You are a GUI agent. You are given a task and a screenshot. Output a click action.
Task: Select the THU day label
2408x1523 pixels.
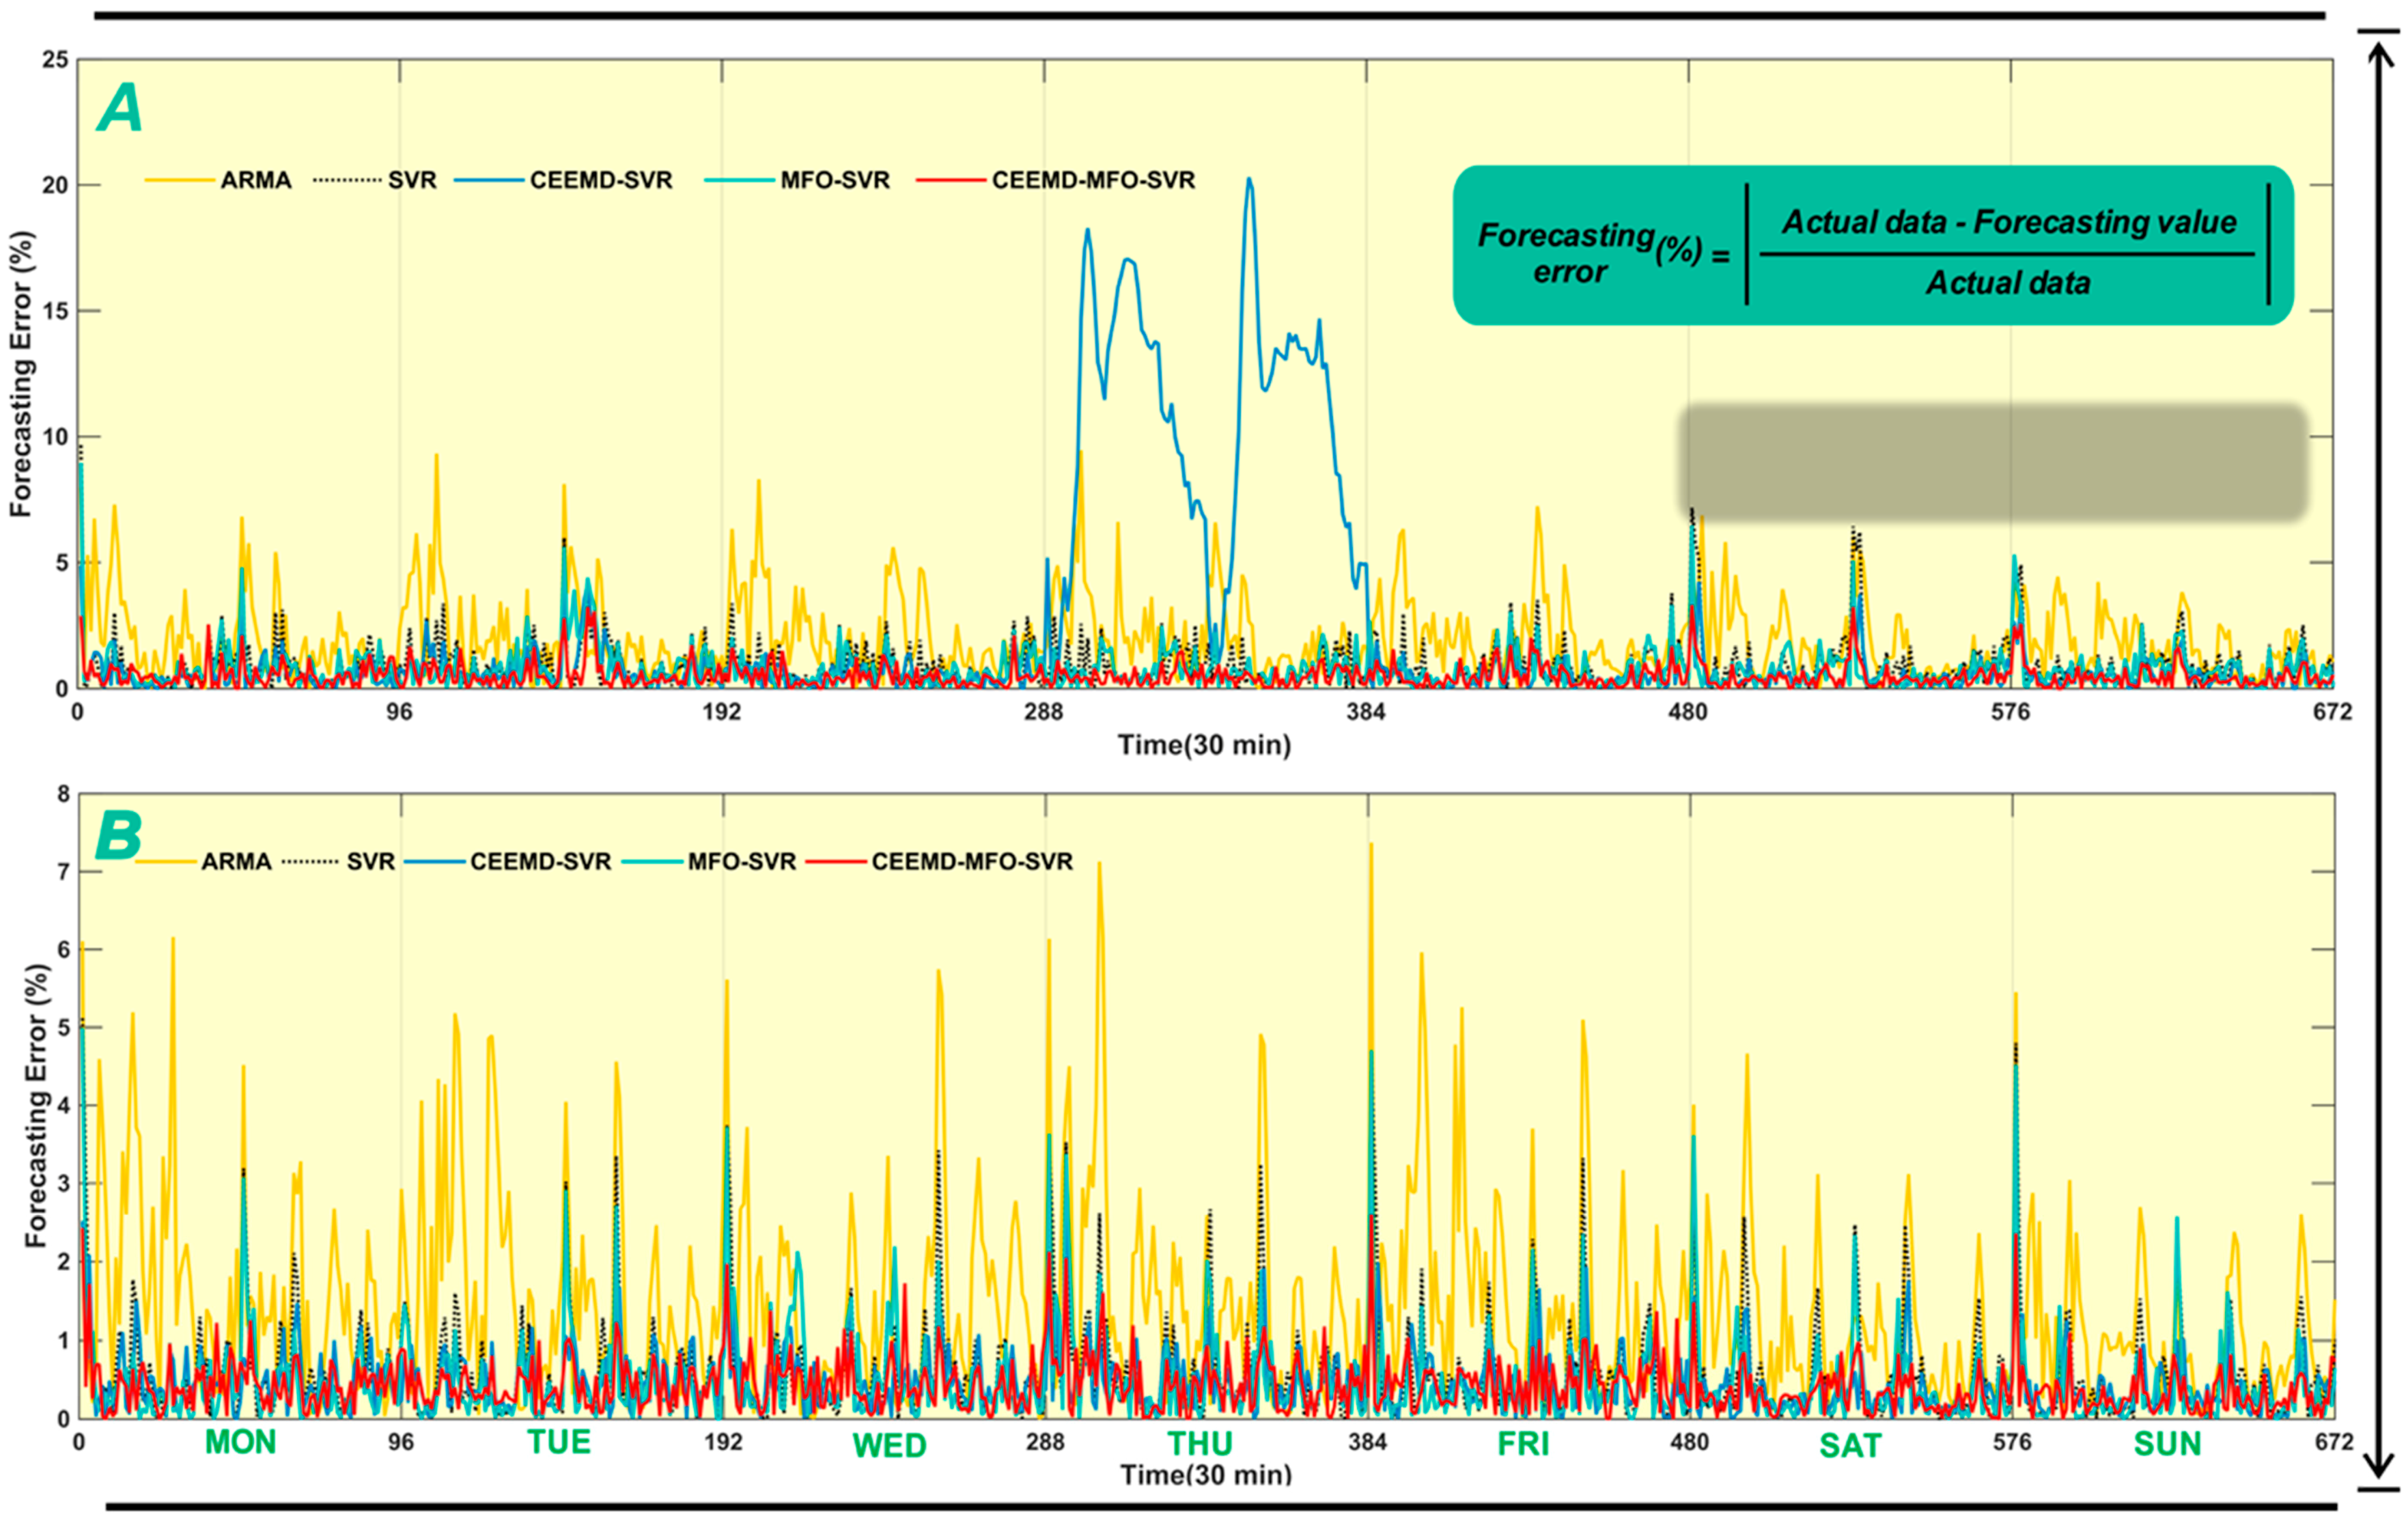coord(1200,1444)
